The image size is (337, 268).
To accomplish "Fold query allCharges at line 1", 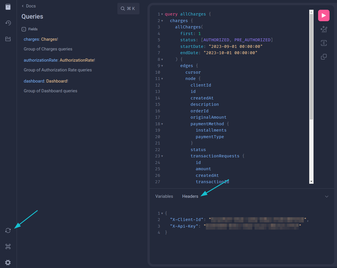I will (x=162, y=14).
